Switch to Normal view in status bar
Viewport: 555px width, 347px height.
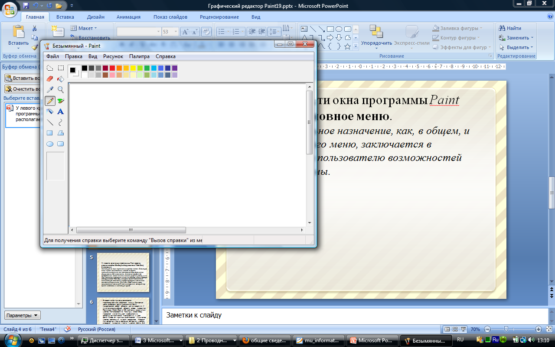tap(447, 329)
